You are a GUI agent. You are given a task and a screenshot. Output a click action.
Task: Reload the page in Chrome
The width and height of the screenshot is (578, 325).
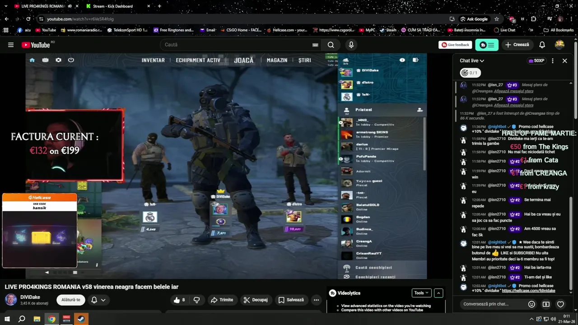click(x=28, y=19)
